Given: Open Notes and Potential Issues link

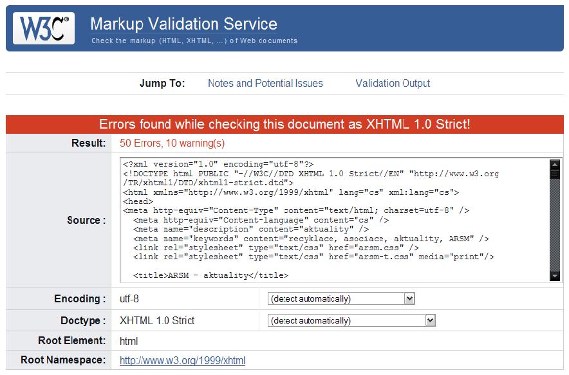Looking at the screenshot, I should point(265,84).
